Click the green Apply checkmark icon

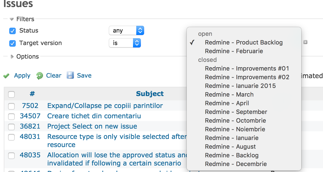[7, 76]
